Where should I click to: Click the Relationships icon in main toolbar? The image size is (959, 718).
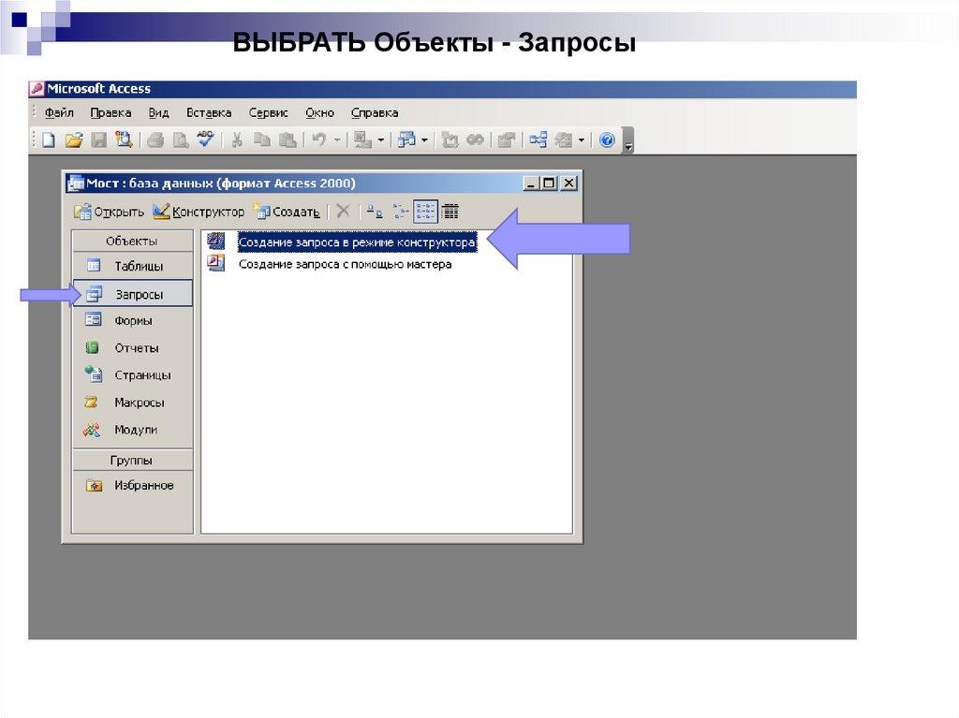(538, 140)
